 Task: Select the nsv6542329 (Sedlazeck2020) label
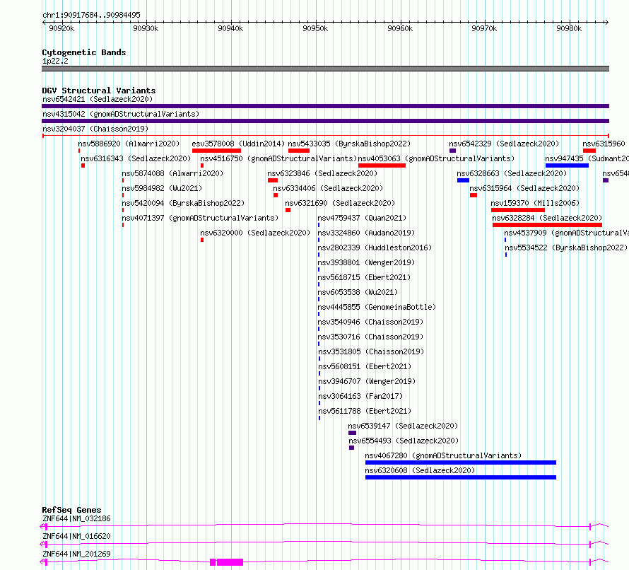coord(504,144)
